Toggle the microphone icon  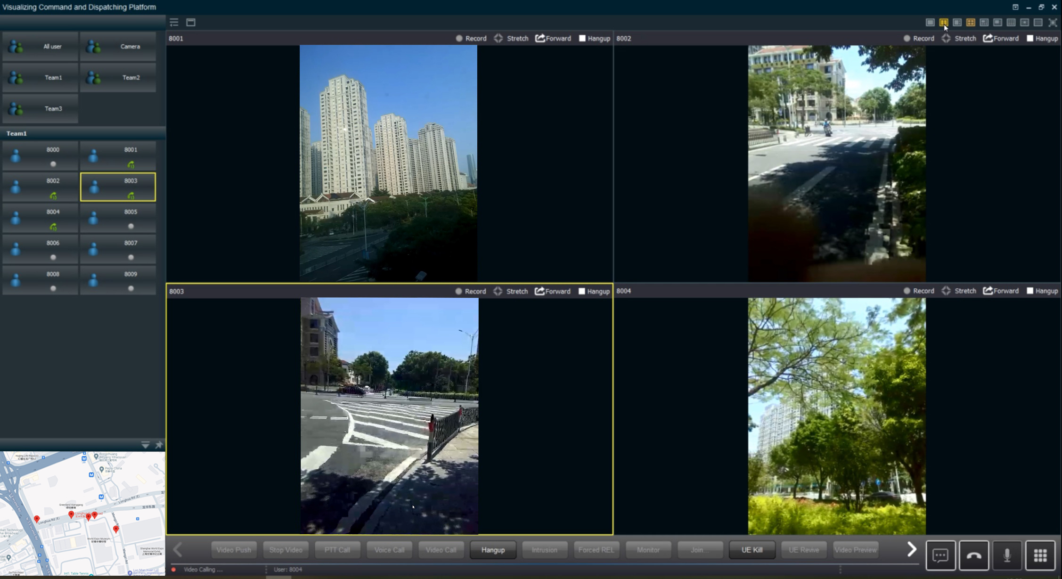pos(1007,555)
